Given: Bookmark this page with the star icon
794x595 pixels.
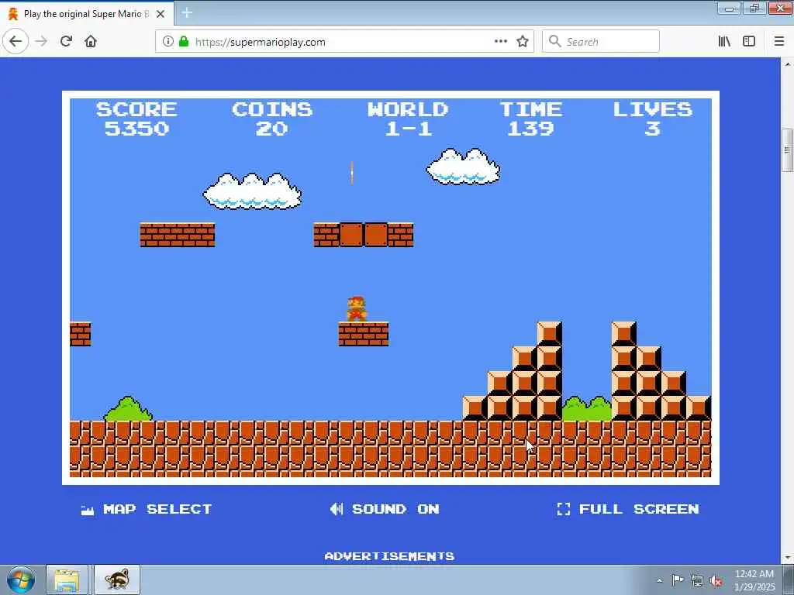Looking at the screenshot, I should click(523, 42).
